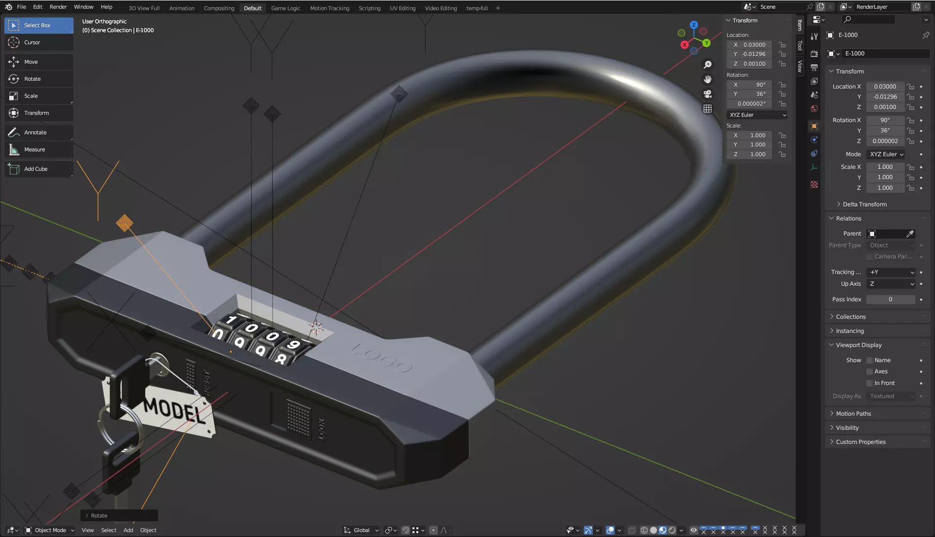Click the pan view hand icon

coord(708,79)
